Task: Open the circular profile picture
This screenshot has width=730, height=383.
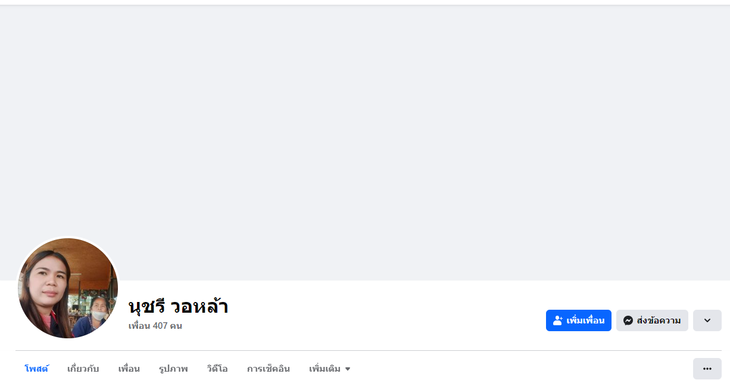Action: point(68,288)
